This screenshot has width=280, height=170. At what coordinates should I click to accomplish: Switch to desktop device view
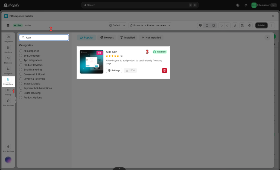[200, 25]
